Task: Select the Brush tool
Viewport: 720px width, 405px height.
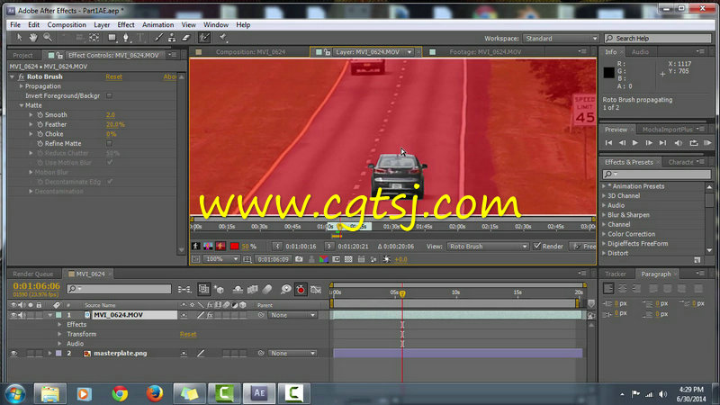Action: [x=158, y=38]
